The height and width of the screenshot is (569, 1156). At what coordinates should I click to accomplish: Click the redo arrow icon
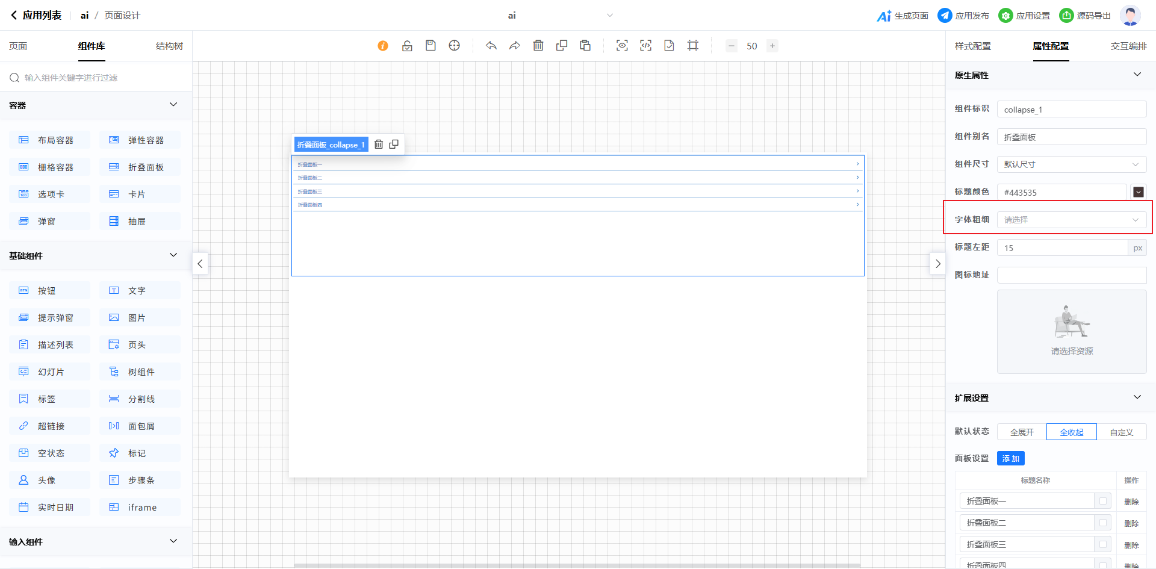point(515,46)
